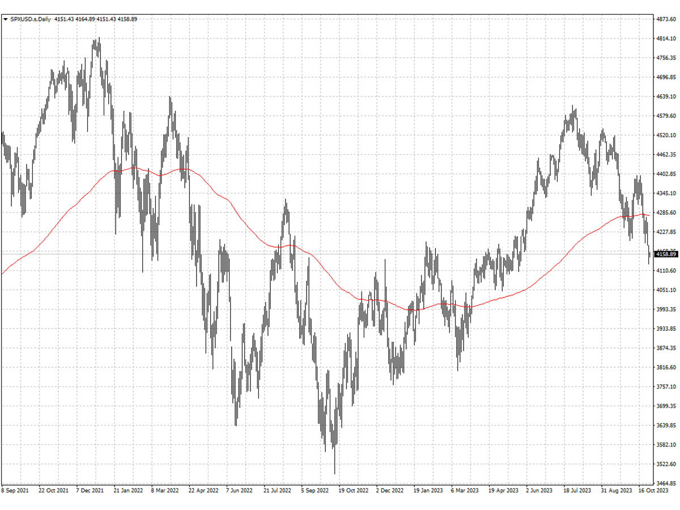
Task: Click the 3816.60 price axis label
Action: (x=666, y=367)
